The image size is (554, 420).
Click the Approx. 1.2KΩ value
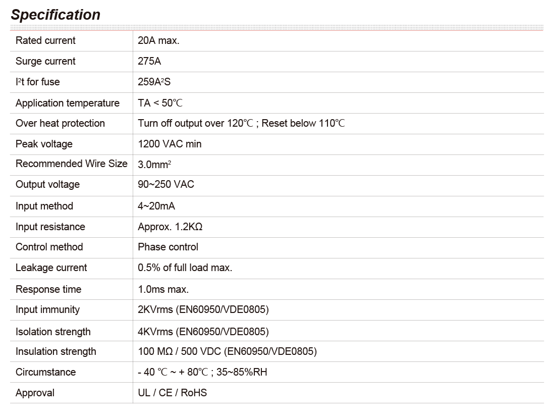(170, 227)
